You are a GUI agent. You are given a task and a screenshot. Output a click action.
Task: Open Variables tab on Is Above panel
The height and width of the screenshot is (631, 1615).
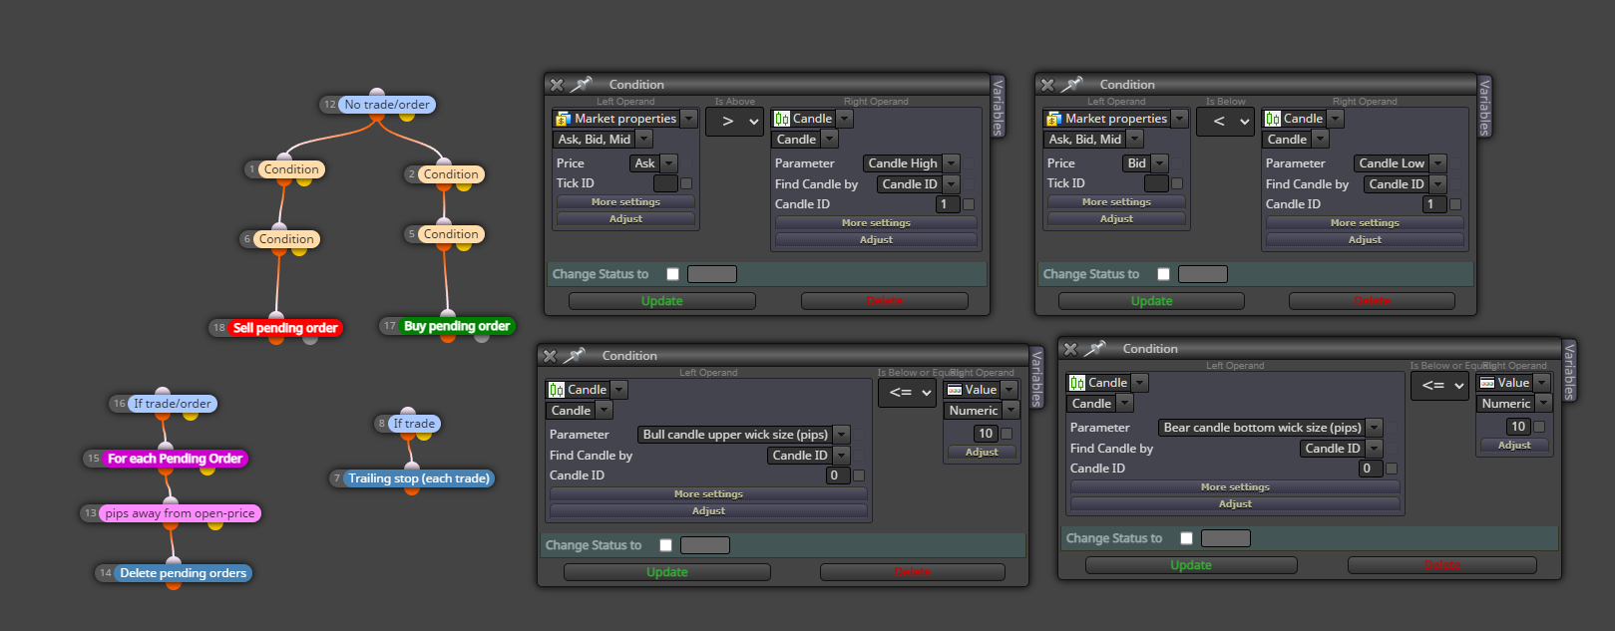pyautogui.click(x=998, y=108)
